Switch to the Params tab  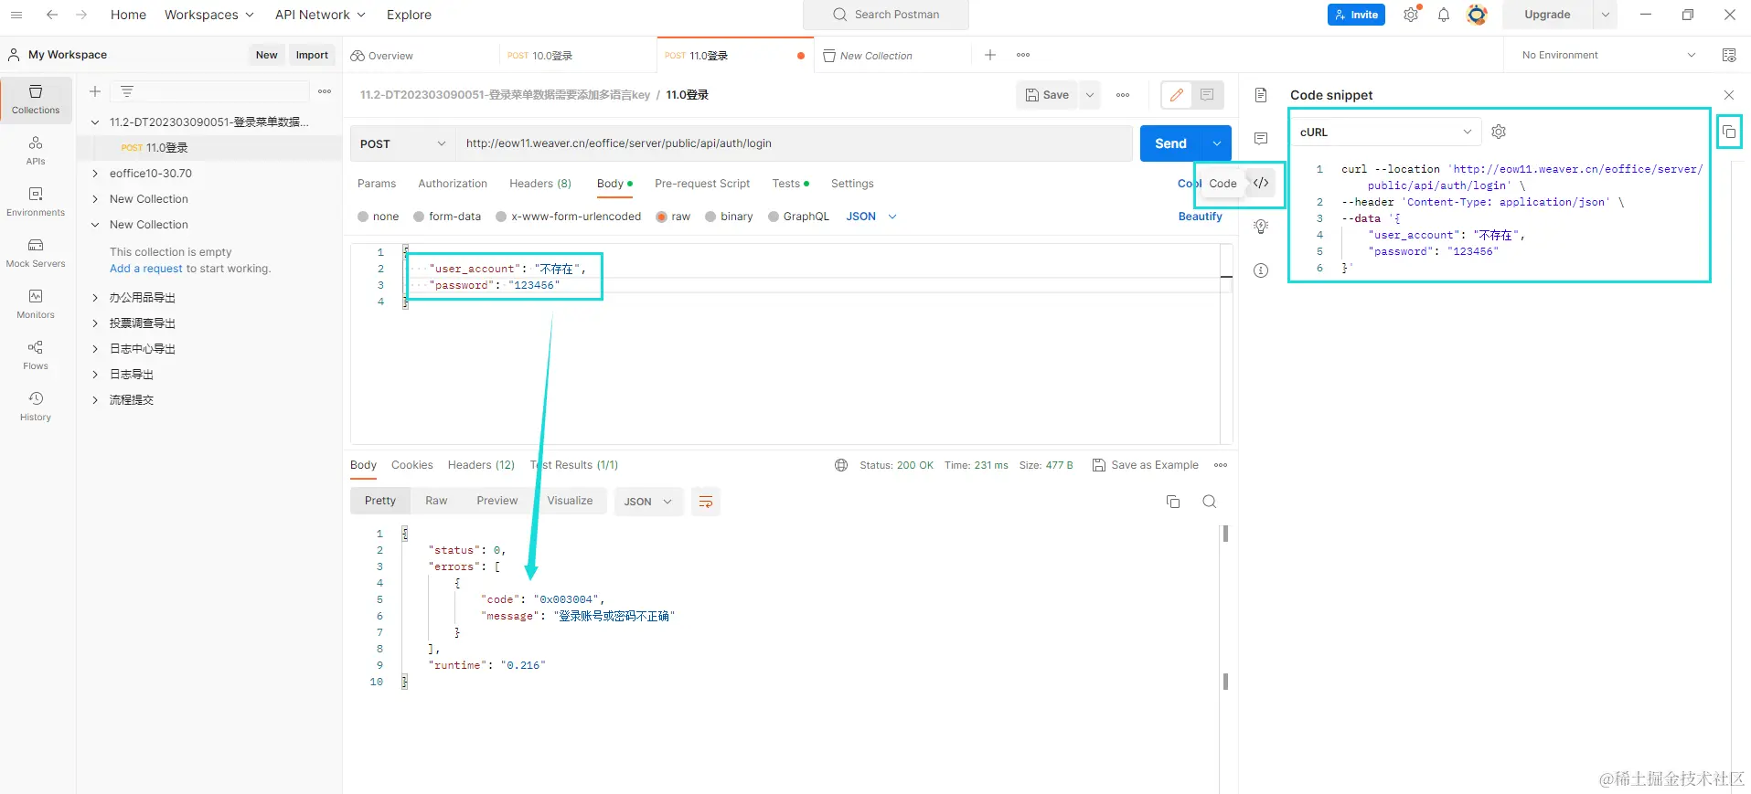pos(377,184)
